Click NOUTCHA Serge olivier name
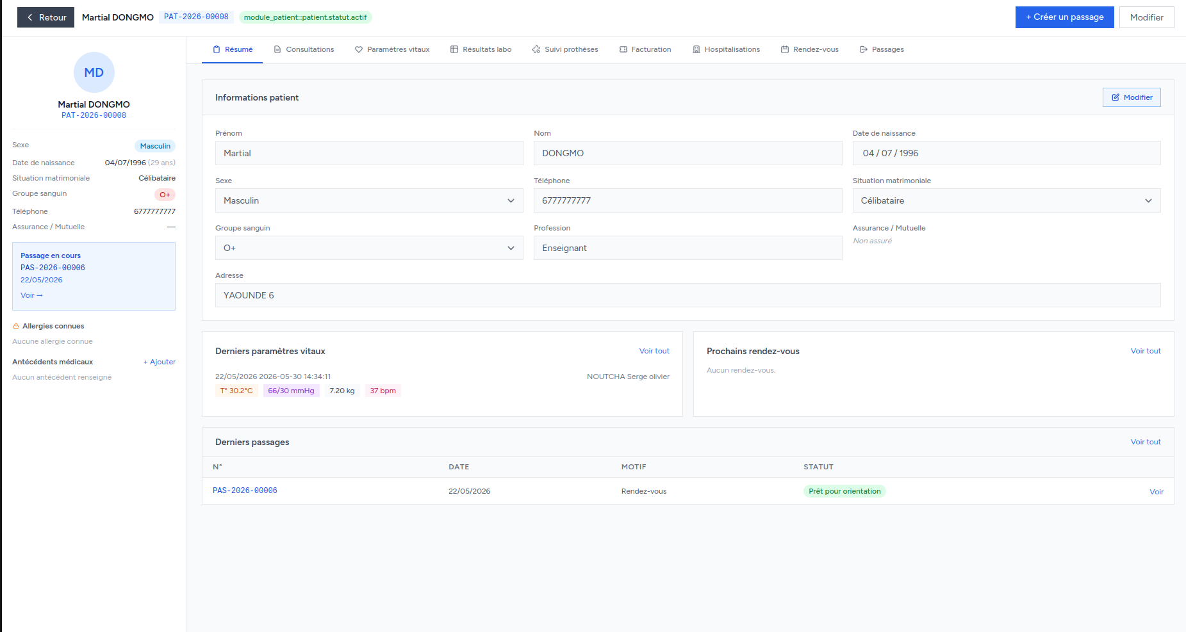 [x=628, y=377]
